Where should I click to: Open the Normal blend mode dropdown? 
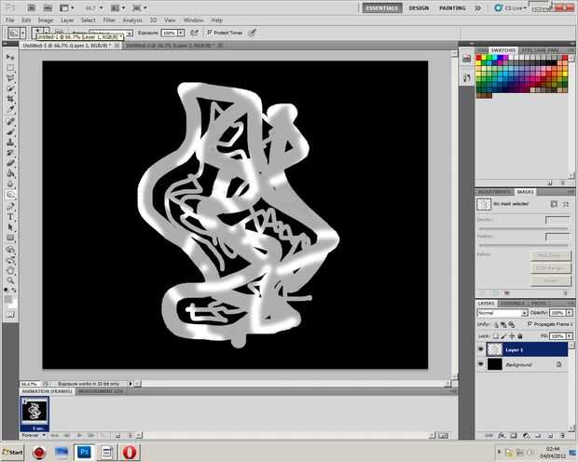[x=502, y=313]
